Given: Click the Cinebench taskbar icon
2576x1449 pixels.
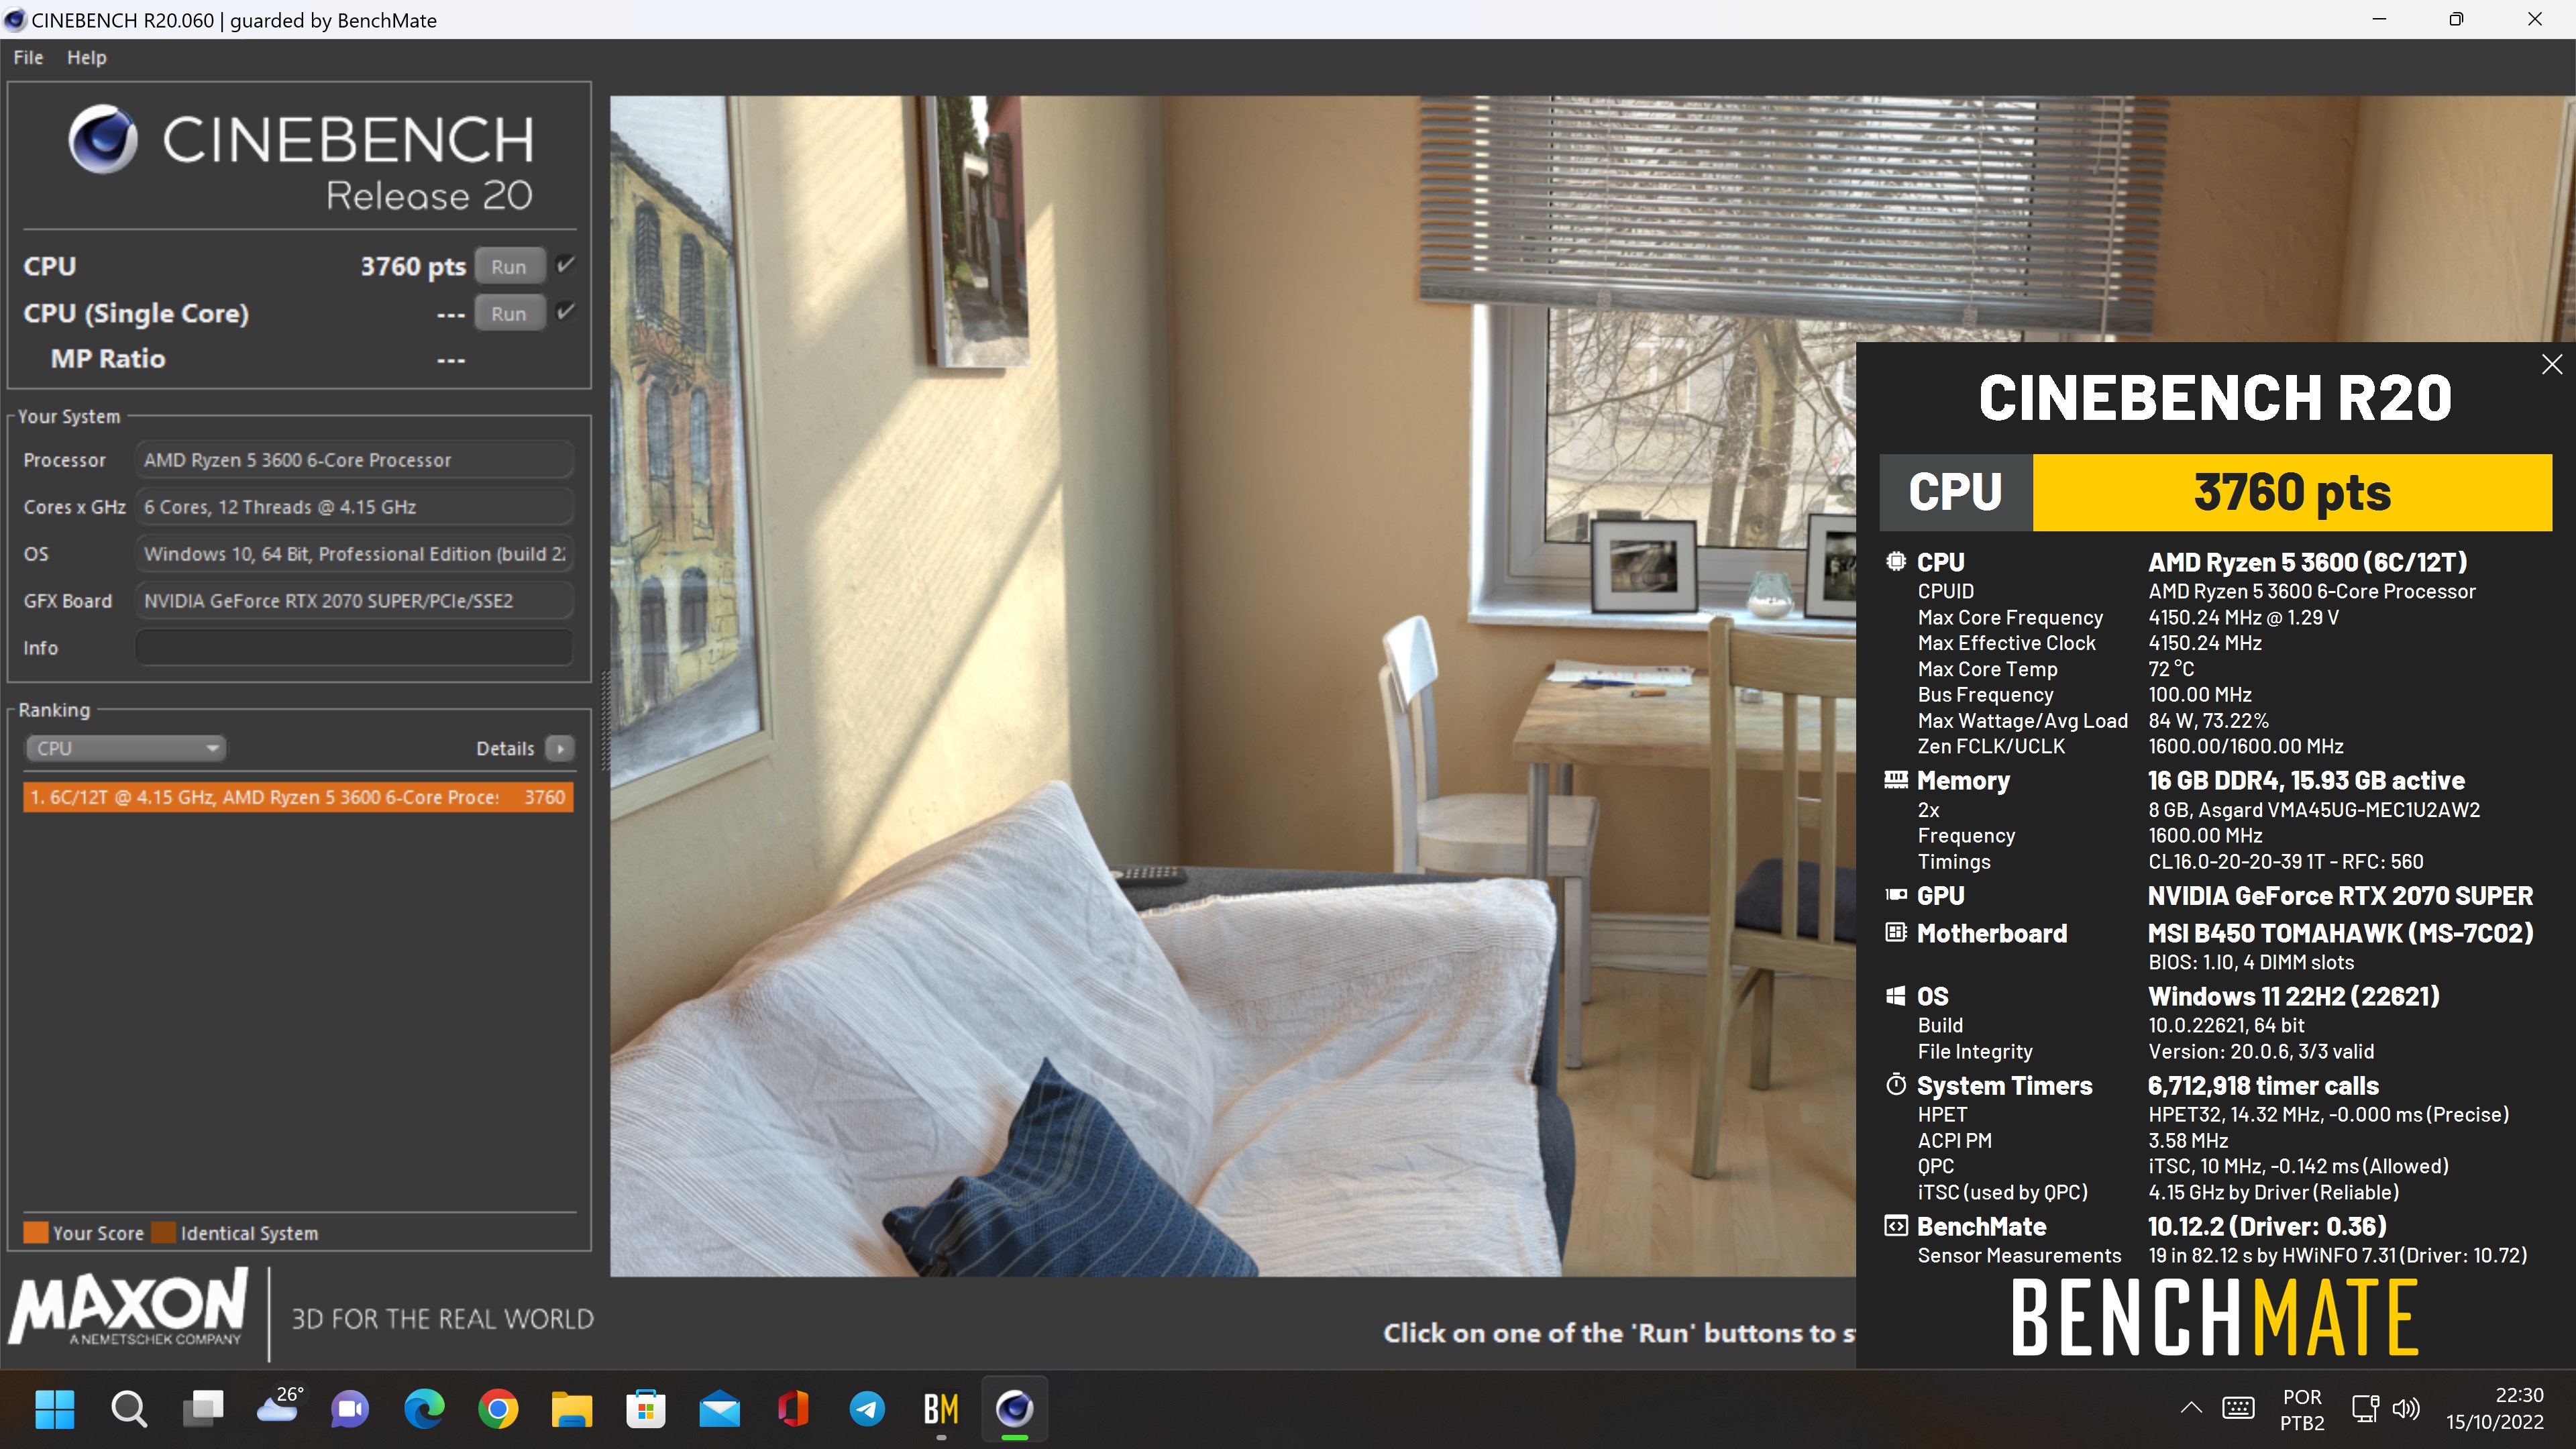Looking at the screenshot, I should [x=1015, y=1409].
